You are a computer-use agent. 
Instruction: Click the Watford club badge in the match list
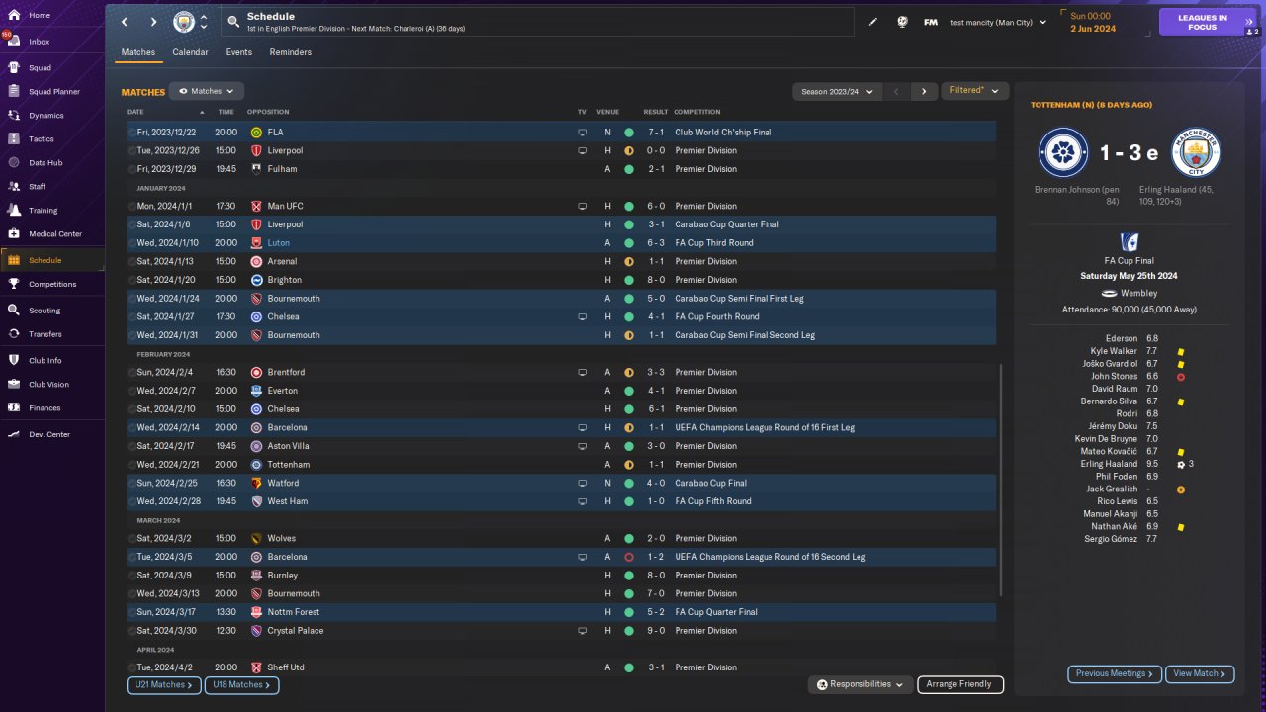(256, 483)
